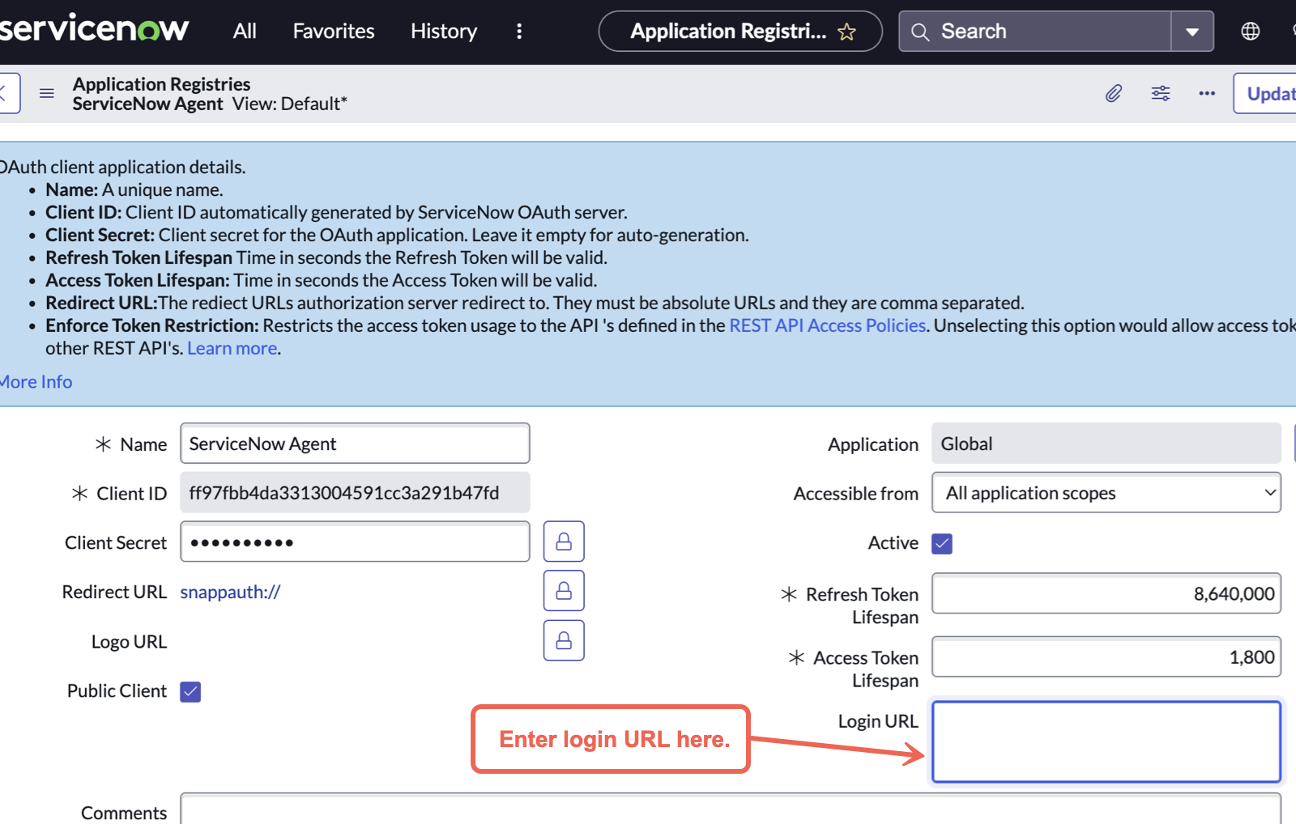Unlock the Logo URL with the lock icon
1296x824 pixels.
point(564,640)
